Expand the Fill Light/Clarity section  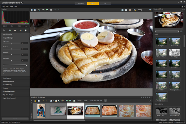coord(15,85)
